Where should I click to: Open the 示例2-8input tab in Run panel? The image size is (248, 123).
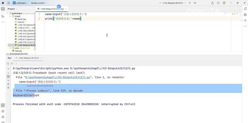coord(29,58)
